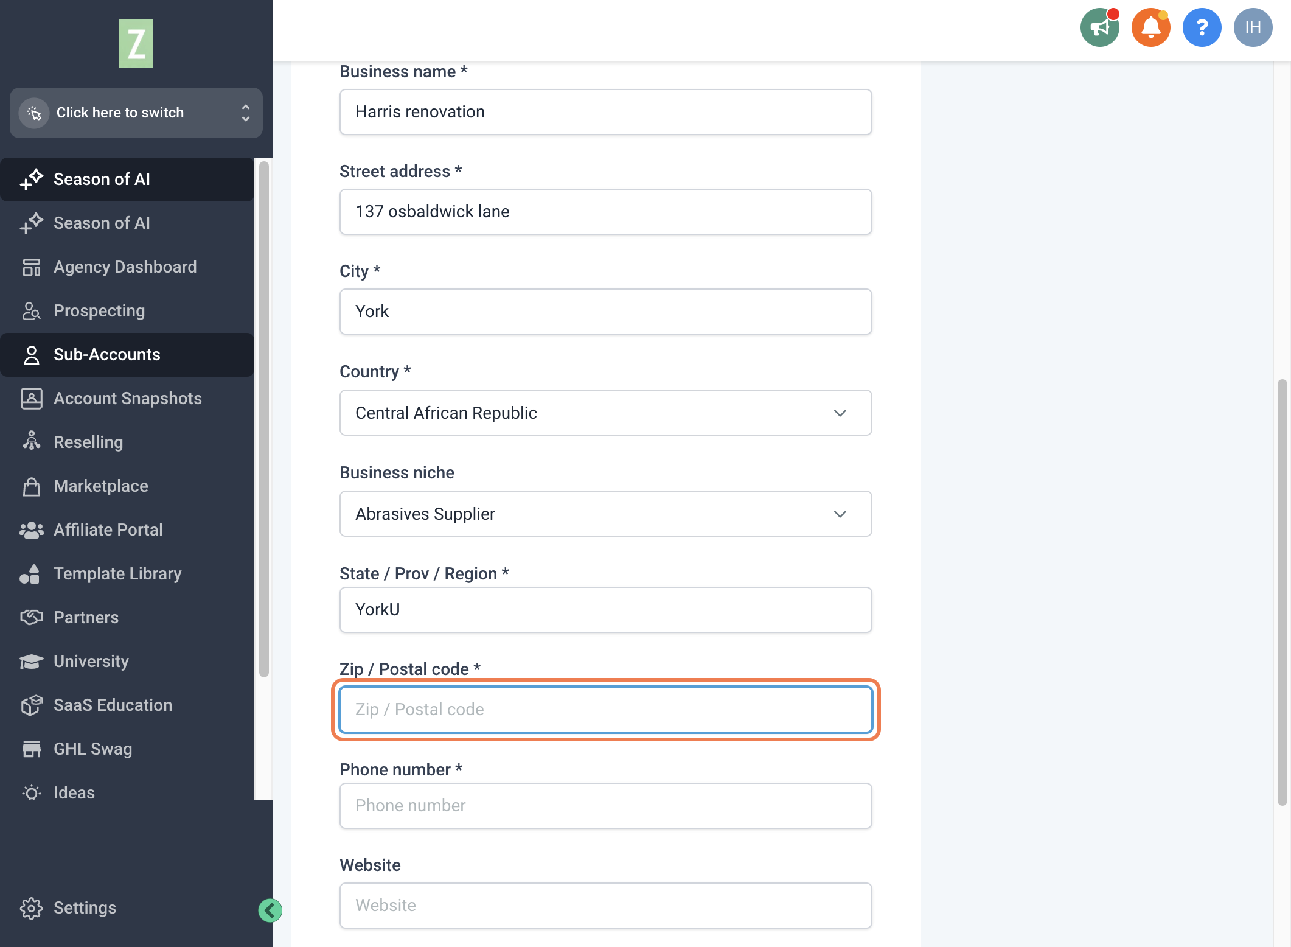Click the SaaS Education cube icon
The width and height of the screenshot is (1291, 947).
coord(31,705)
